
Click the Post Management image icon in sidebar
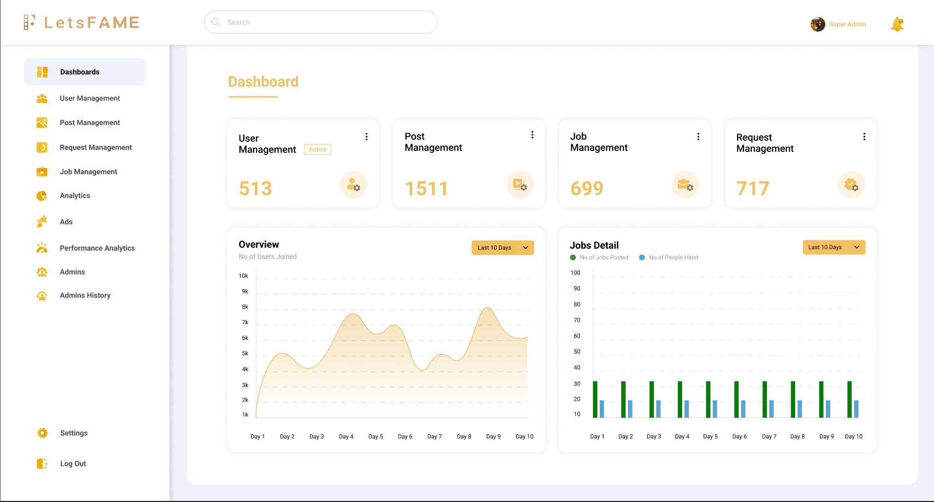(42, 123)
